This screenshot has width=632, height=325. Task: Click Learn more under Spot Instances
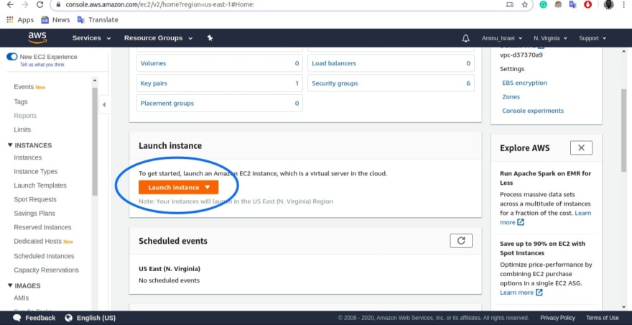point(521,293)
